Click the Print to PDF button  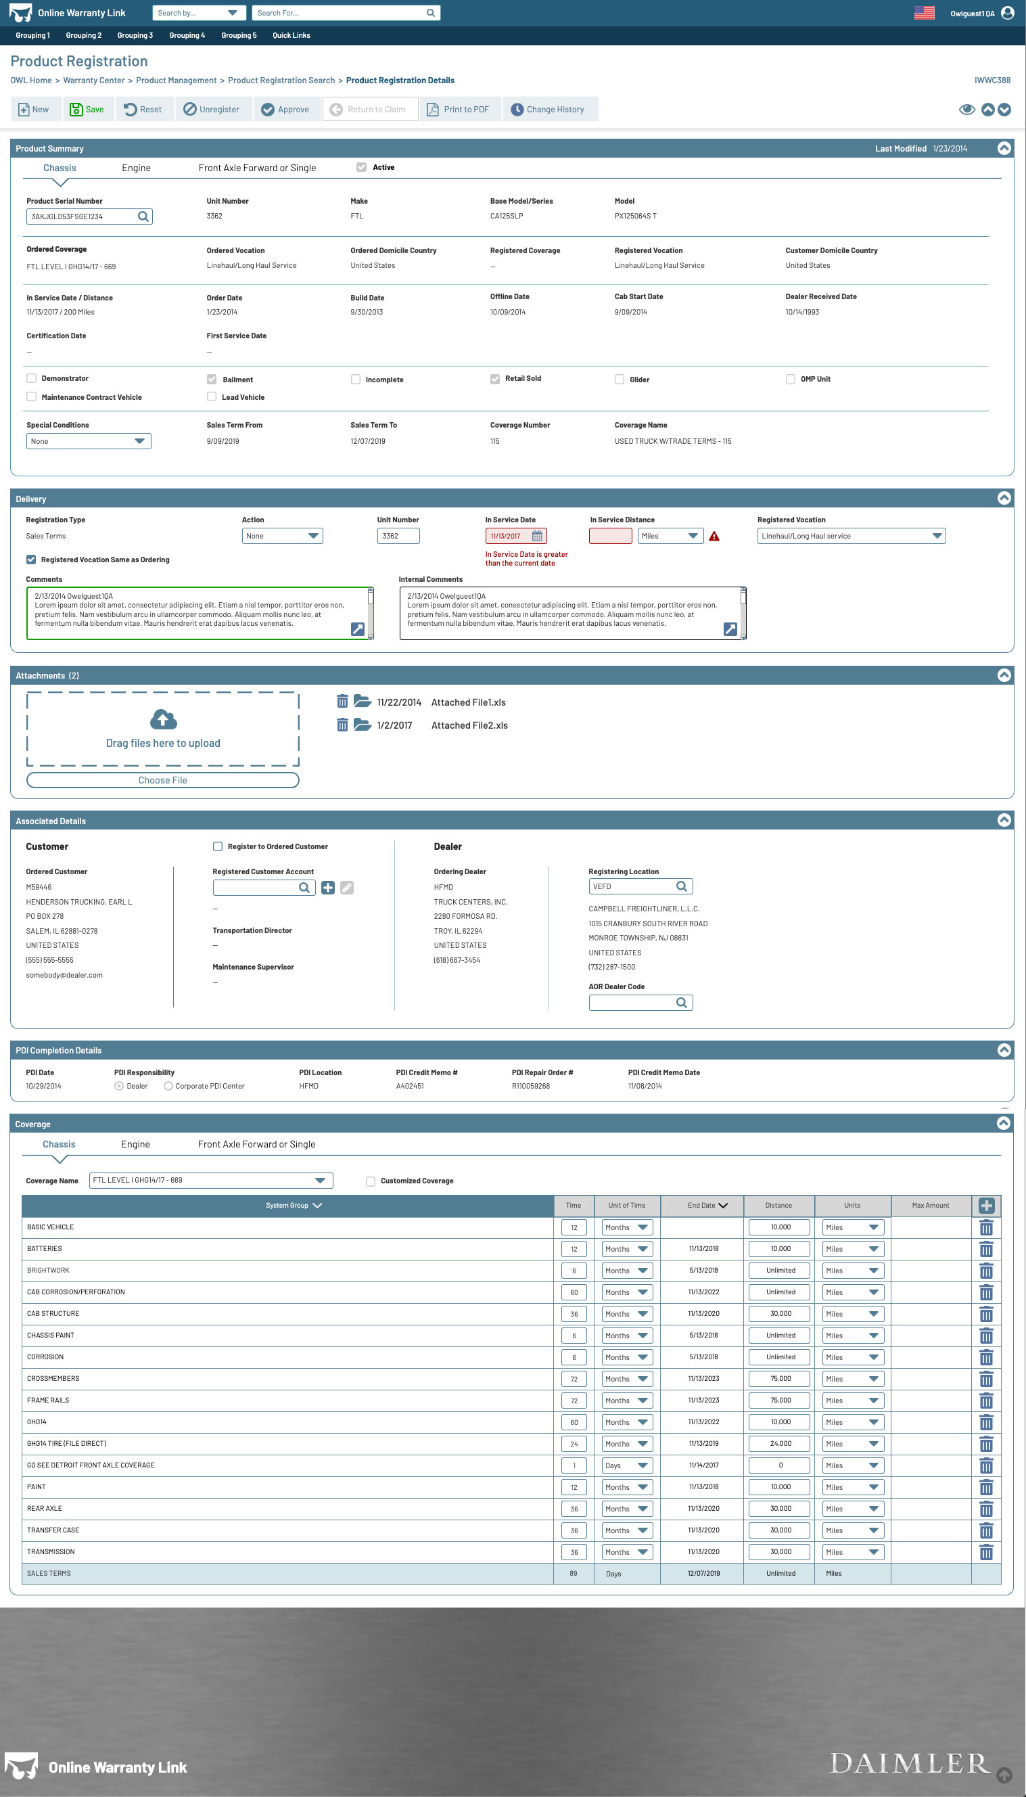(x=459, y=109)
